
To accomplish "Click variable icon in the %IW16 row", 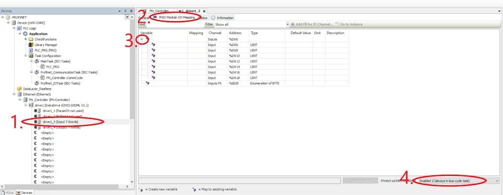I will pos(154,72).
